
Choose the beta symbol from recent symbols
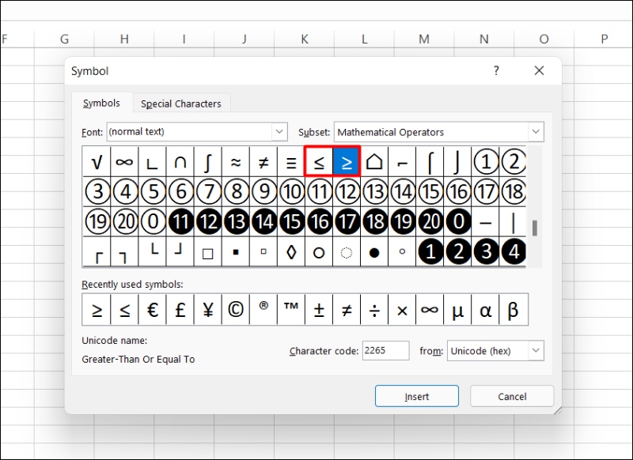[513, 310]
